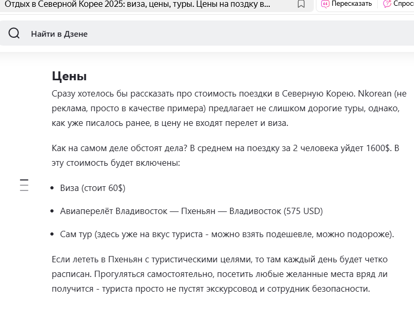
Task: Click the magnifier search icon
Action: tap(14, 34)
